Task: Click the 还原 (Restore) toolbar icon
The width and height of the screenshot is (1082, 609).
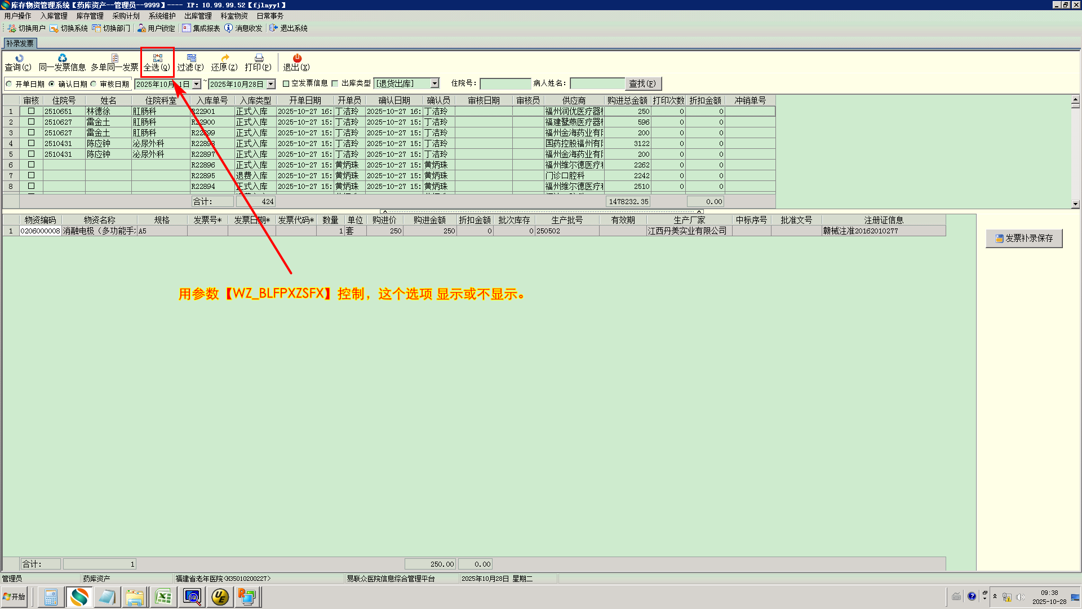Action: pyautogui.click(x=225, y=59)
